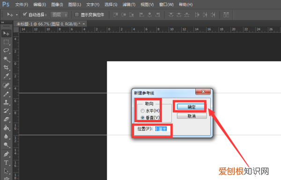The width and height of the screenshot is (281, 180).
Task: Open the 图层 auto-select dropdown
Action: click(59, 14)
